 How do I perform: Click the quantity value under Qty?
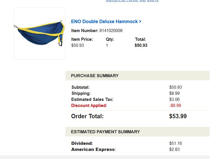(107, 45)
